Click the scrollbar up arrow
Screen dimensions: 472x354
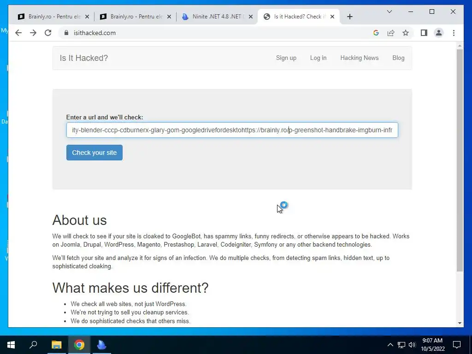[460, 46]
